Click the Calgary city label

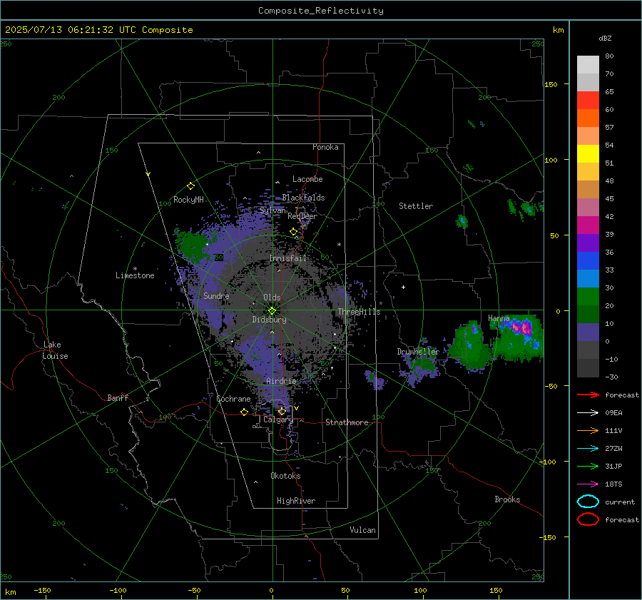(278, 420)
